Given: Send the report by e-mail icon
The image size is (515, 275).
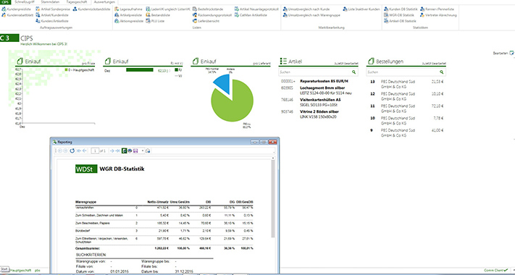Looking at the screenshot, I should (x=148, y=151).
